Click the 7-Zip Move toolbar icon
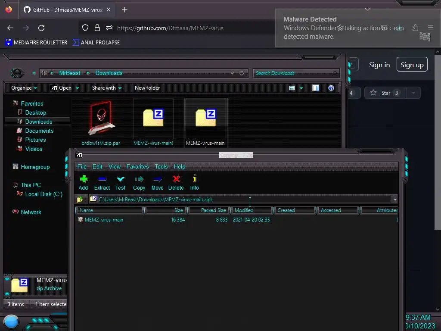Image resolution: width=441 pixels, height=331 pixels. pos(158,179)
